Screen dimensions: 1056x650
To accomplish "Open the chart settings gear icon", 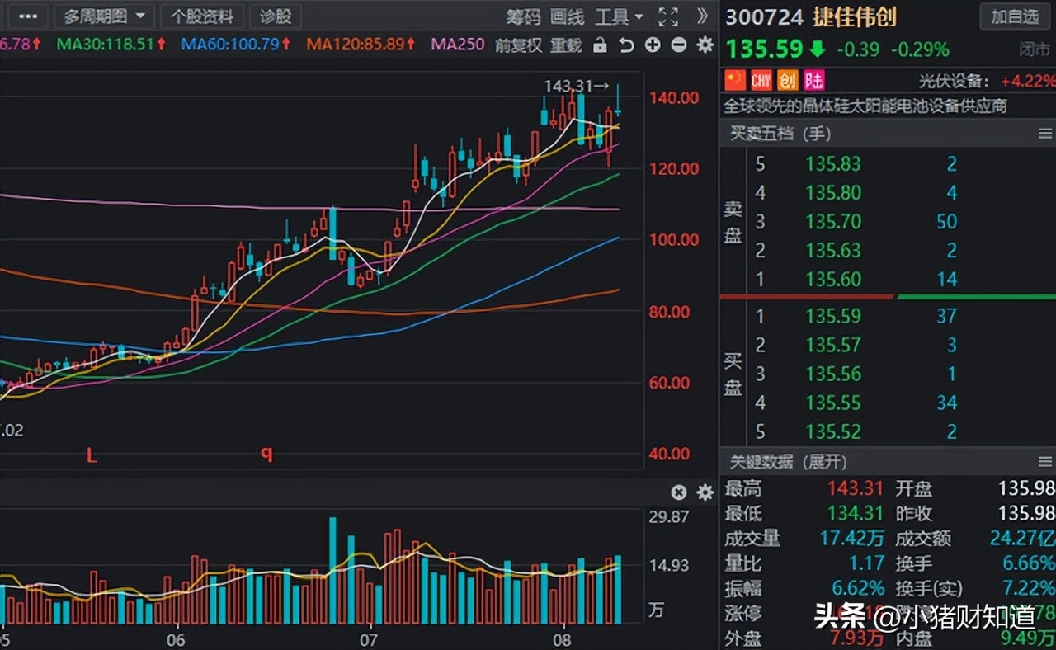I will (704, 46).
